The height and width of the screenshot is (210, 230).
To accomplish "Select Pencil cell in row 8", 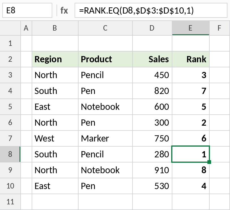I will coord(105,154).
